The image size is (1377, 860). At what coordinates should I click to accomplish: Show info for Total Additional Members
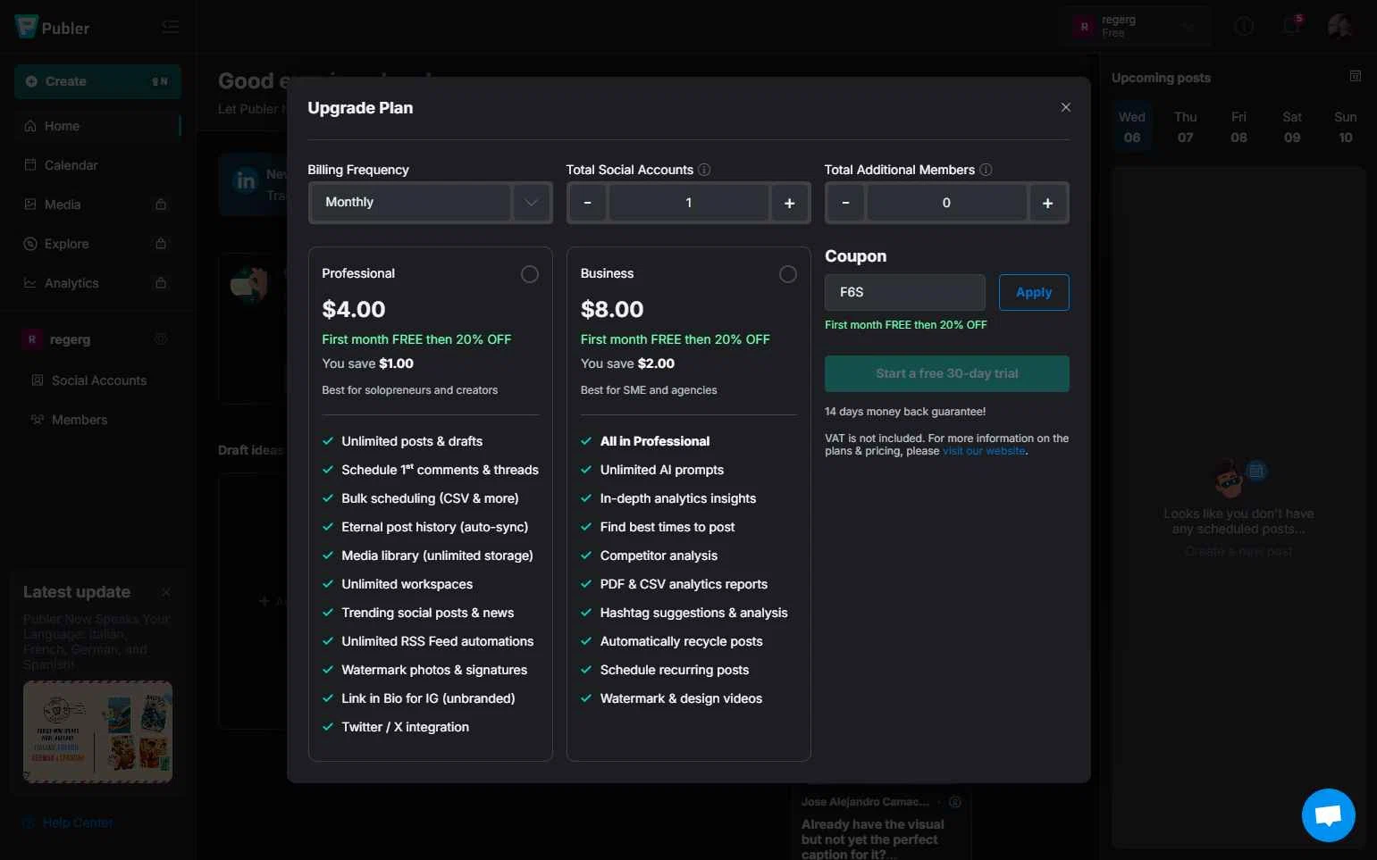[x=986, y=170]
